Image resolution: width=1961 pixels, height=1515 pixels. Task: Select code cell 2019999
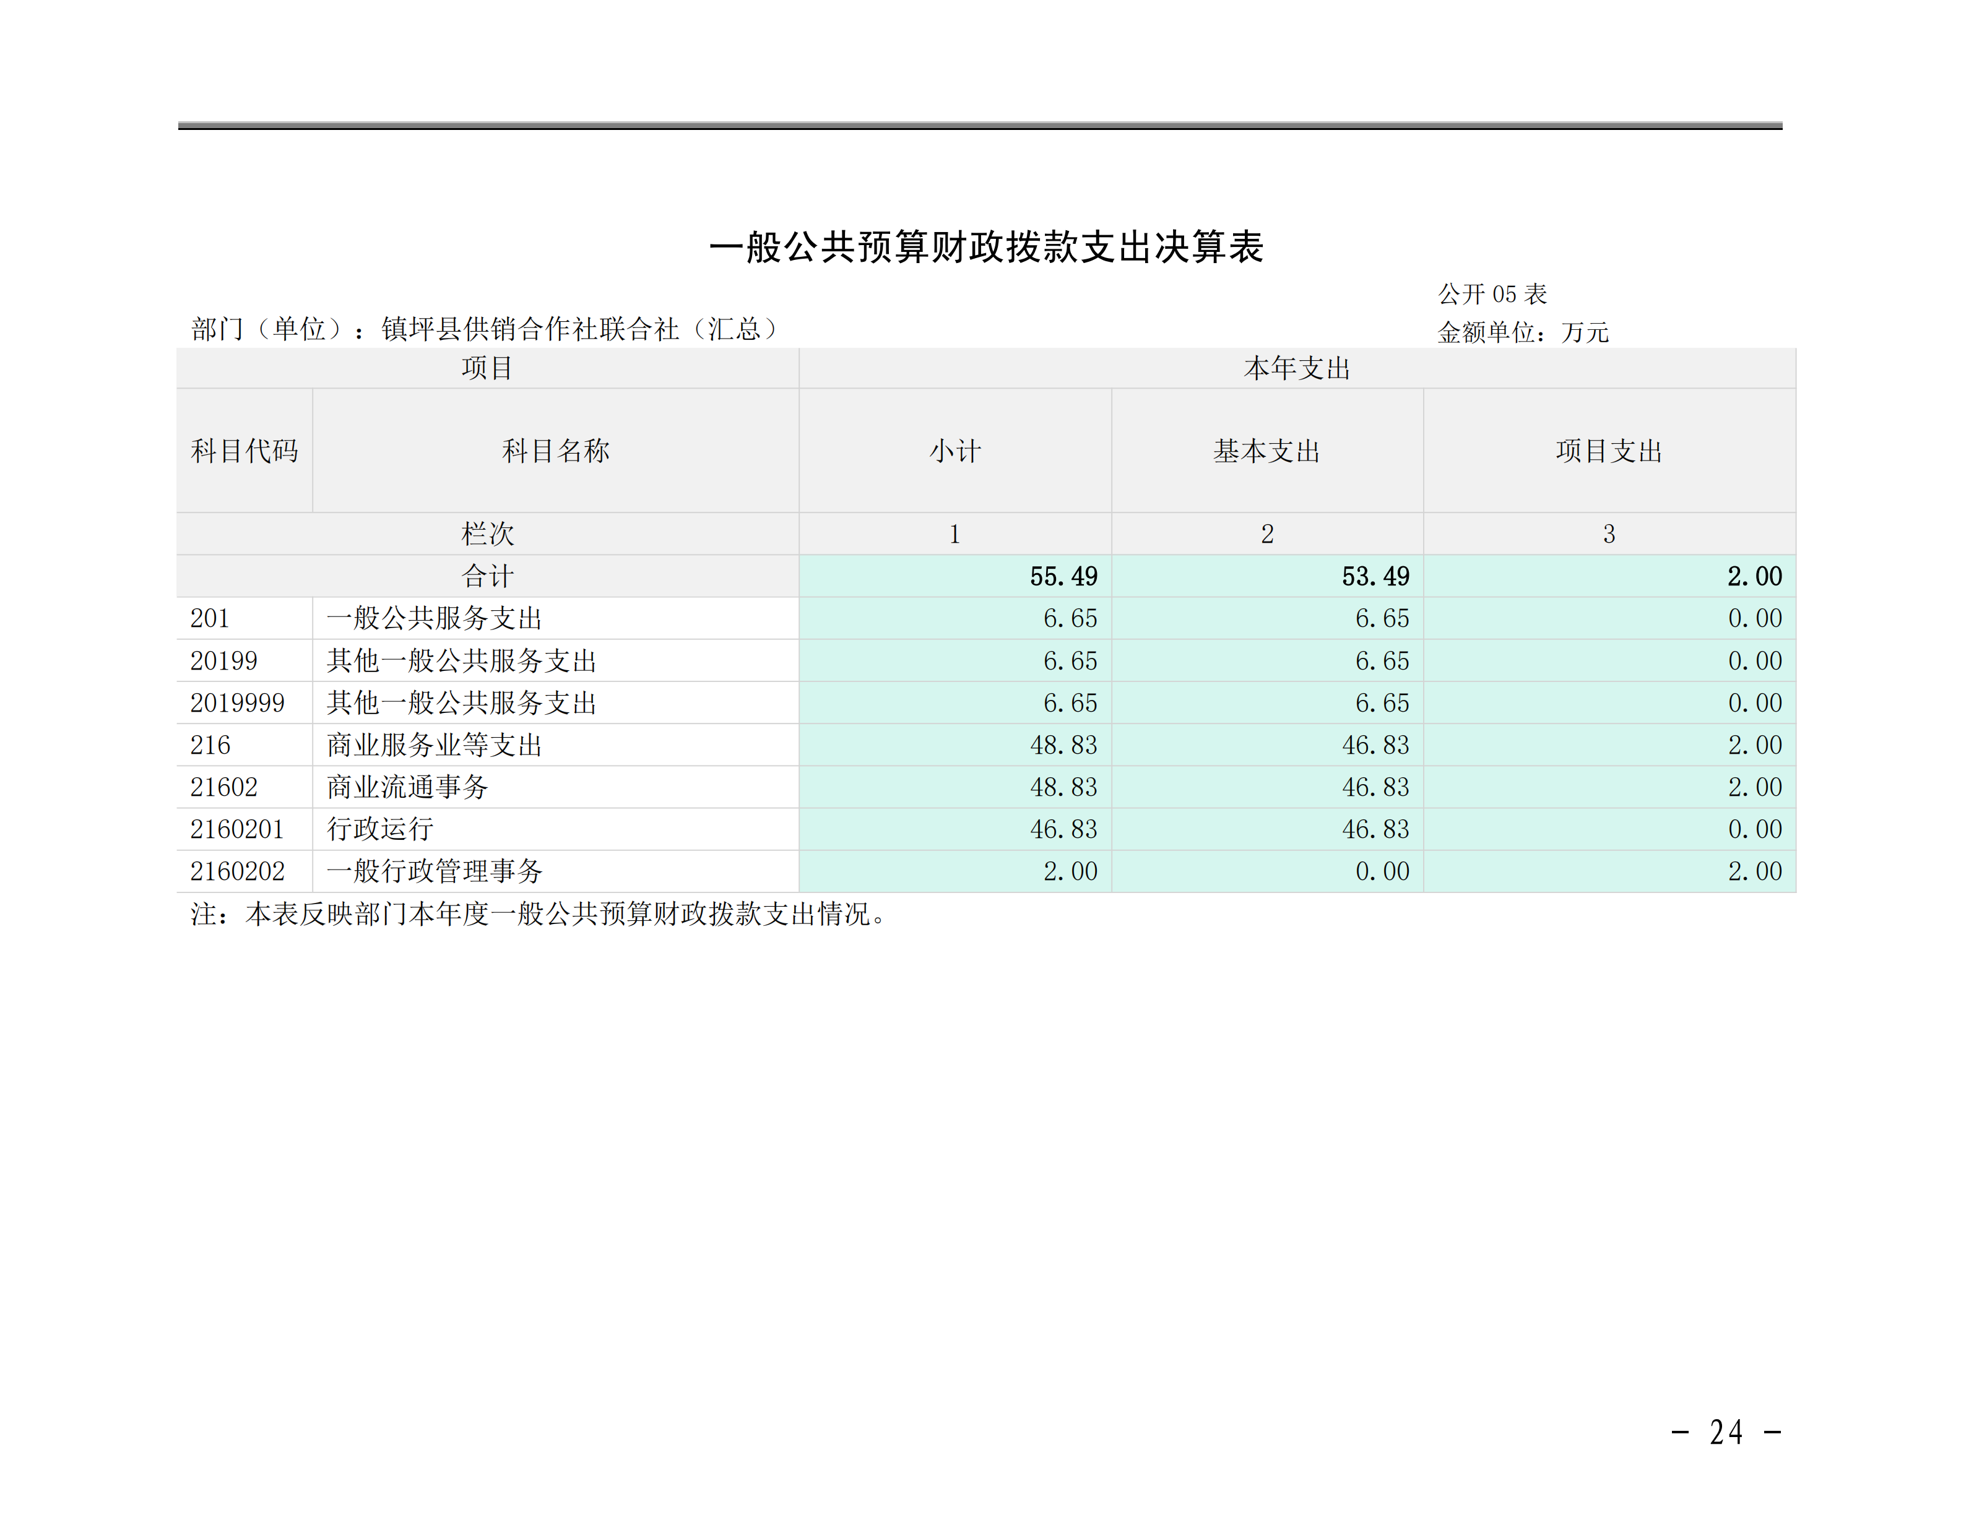[245, 703]
